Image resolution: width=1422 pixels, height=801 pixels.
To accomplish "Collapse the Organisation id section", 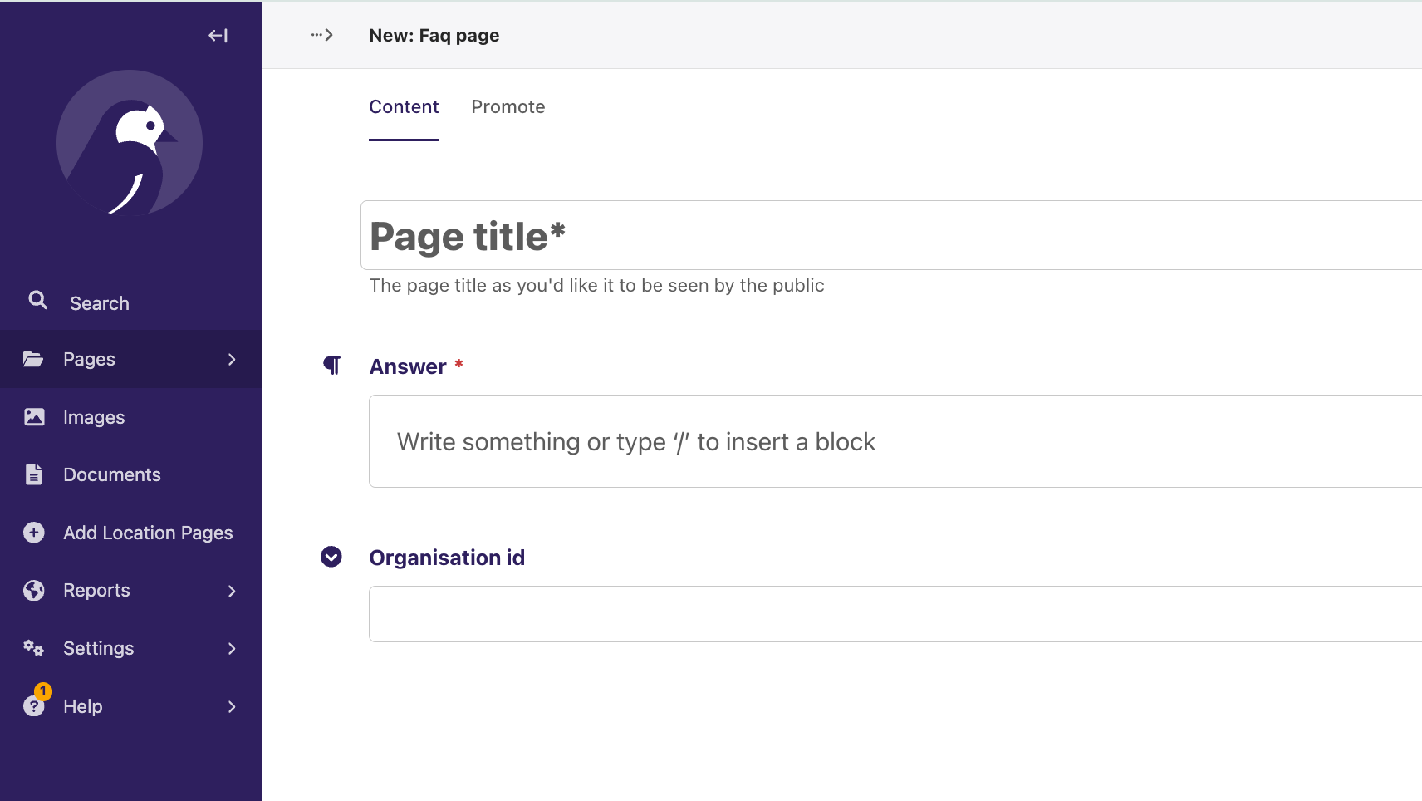I will 331,557.
